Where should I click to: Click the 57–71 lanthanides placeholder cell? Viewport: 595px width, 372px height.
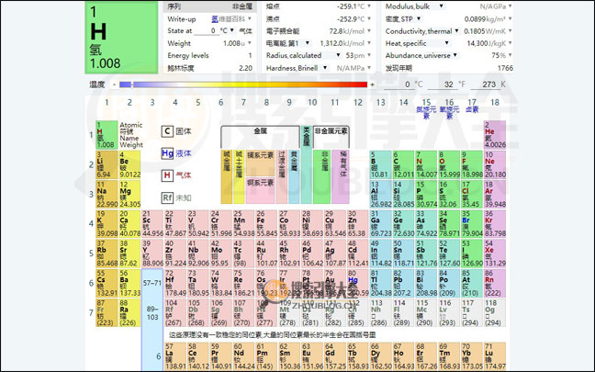pos(152,283)
